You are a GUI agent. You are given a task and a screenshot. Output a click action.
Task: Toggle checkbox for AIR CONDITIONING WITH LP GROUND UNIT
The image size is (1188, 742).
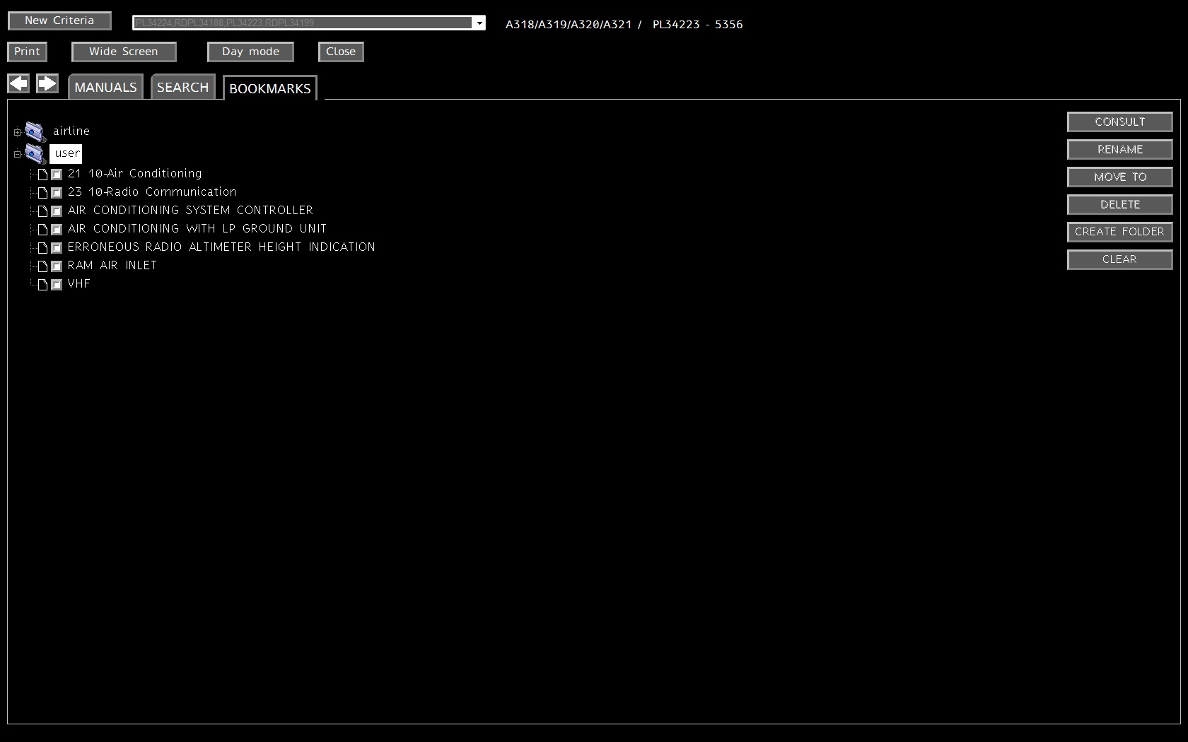[57, 230]
